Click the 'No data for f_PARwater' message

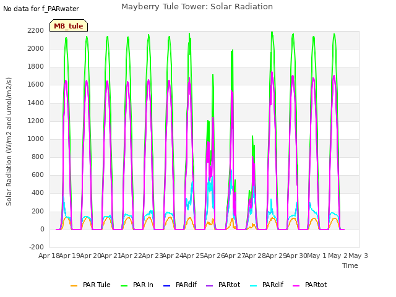click(x=41, y=9)
